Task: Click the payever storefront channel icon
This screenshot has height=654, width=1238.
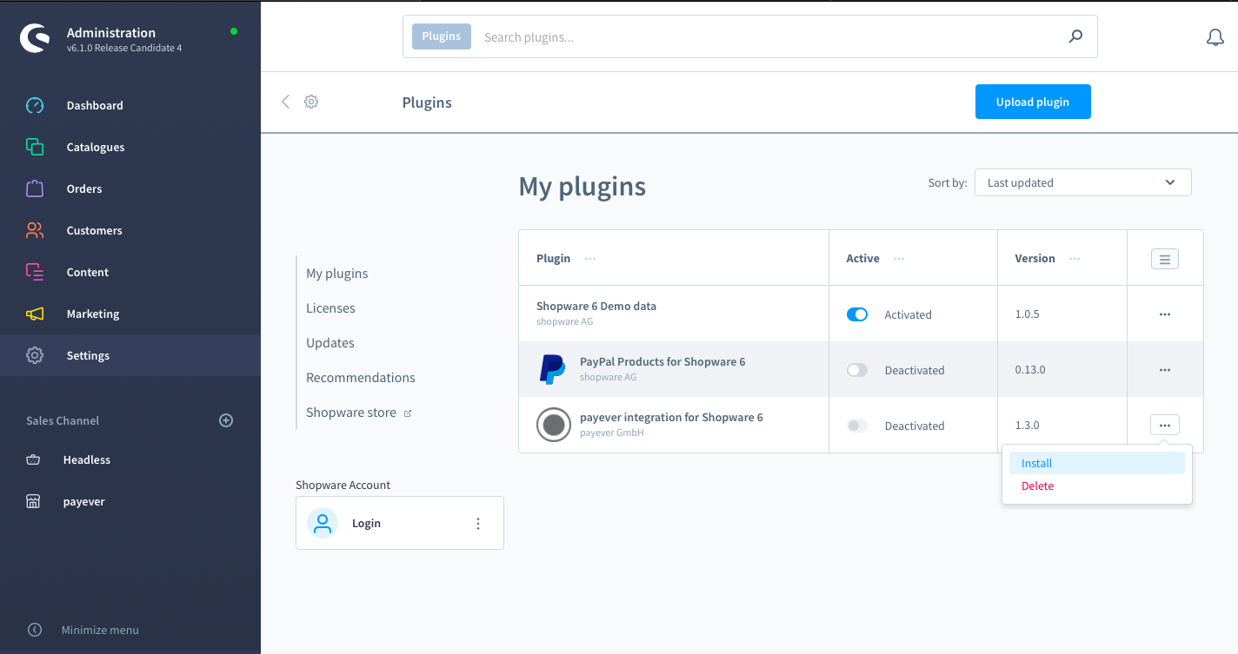Action: (33, 501)
